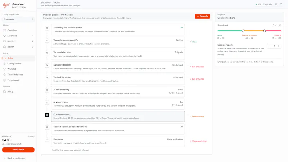The width and height of the screenshot is (288, 162).
Task: Click the Close application verdict label in red
Action: click(199, 141)
